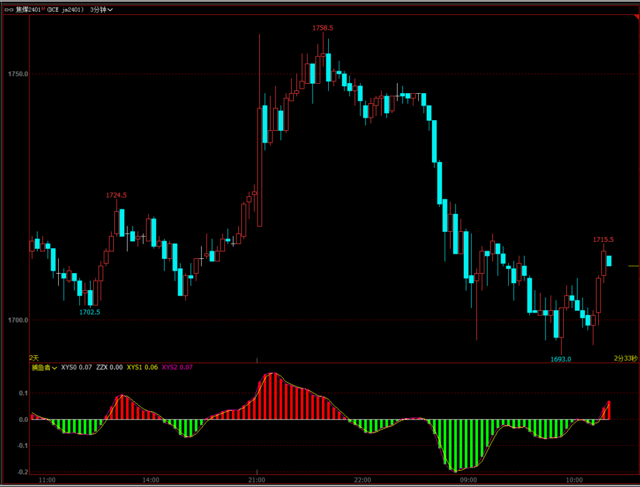
Task: Select the XYS0 0.07 indicator label
Action: [x=76, y=368]
